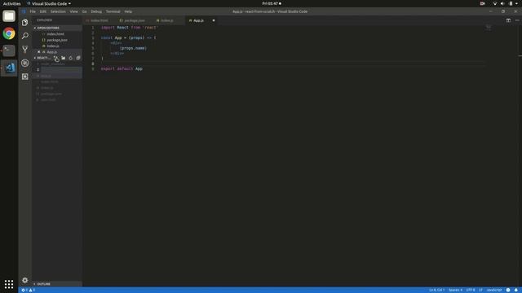Image resolution: width=522 pixels, height=293 pixels.
Task: Click the notifications bell in status bar
Action: pos(516,290)
